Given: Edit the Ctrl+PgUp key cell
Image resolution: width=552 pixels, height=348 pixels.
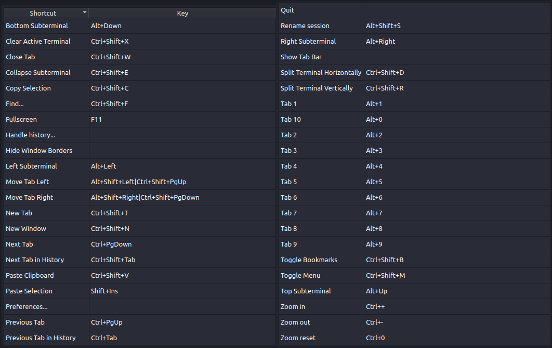Looking at the screenshot, I should (182, 323).
